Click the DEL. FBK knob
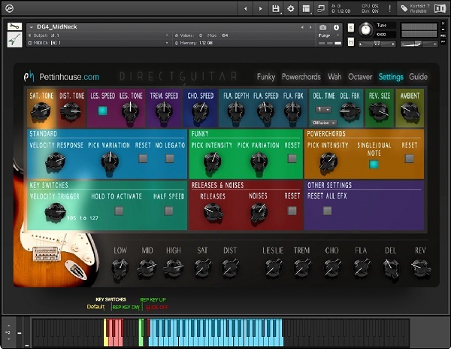451x349 pixels. (350, 111)
